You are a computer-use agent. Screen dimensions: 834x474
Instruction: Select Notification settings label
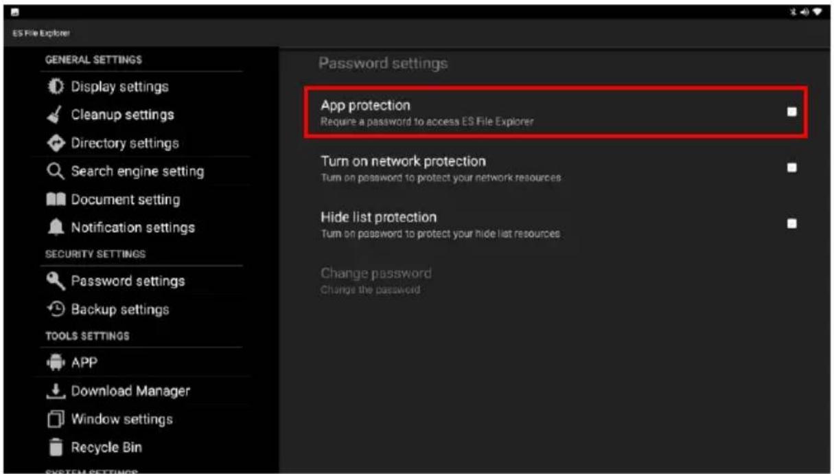[133, 227]
